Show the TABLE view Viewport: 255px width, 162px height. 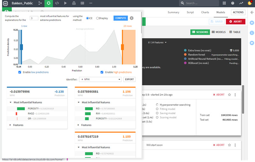235,32
